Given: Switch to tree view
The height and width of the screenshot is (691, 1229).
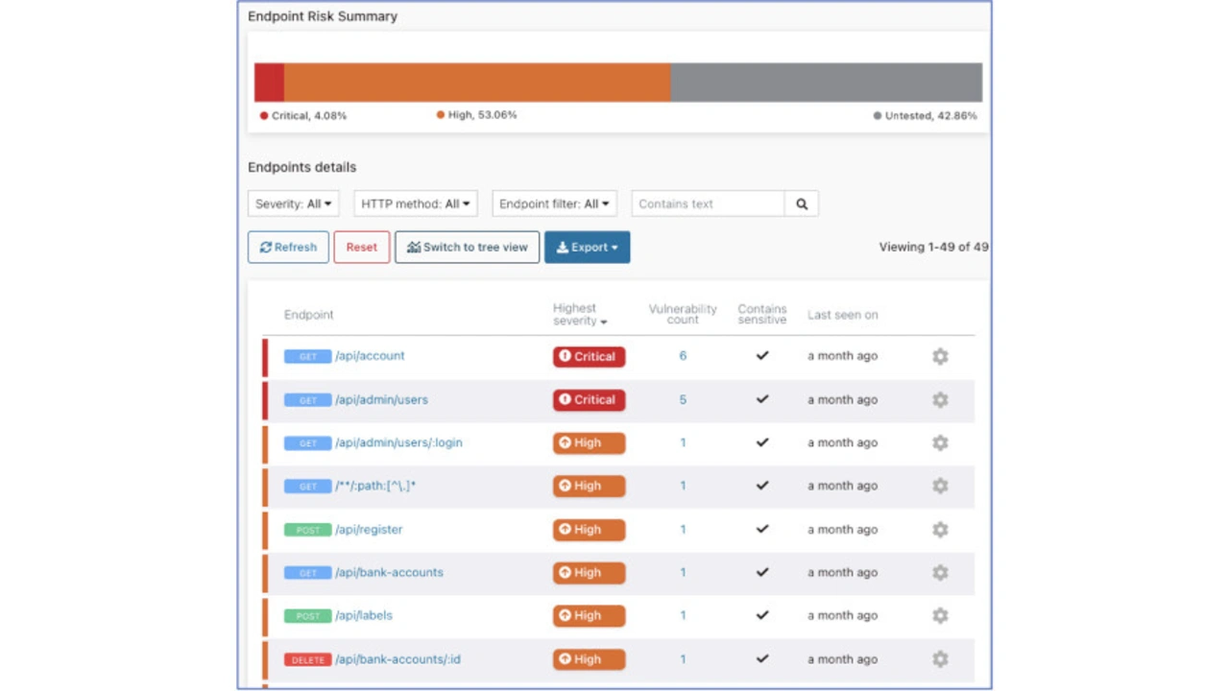Looking at the screenshot, I should (467, 248).
